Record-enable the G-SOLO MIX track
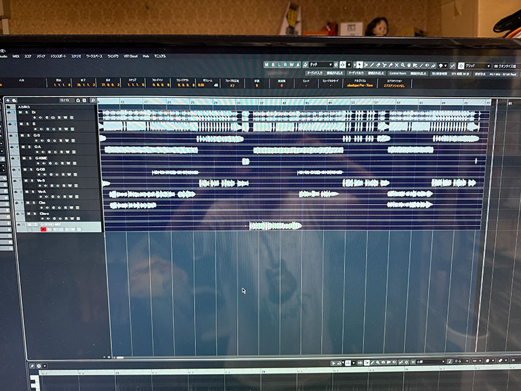 [44, 229]
